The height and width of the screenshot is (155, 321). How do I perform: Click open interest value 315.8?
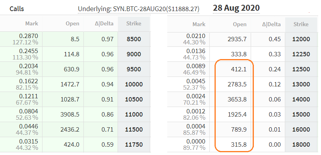pos(239,145)
